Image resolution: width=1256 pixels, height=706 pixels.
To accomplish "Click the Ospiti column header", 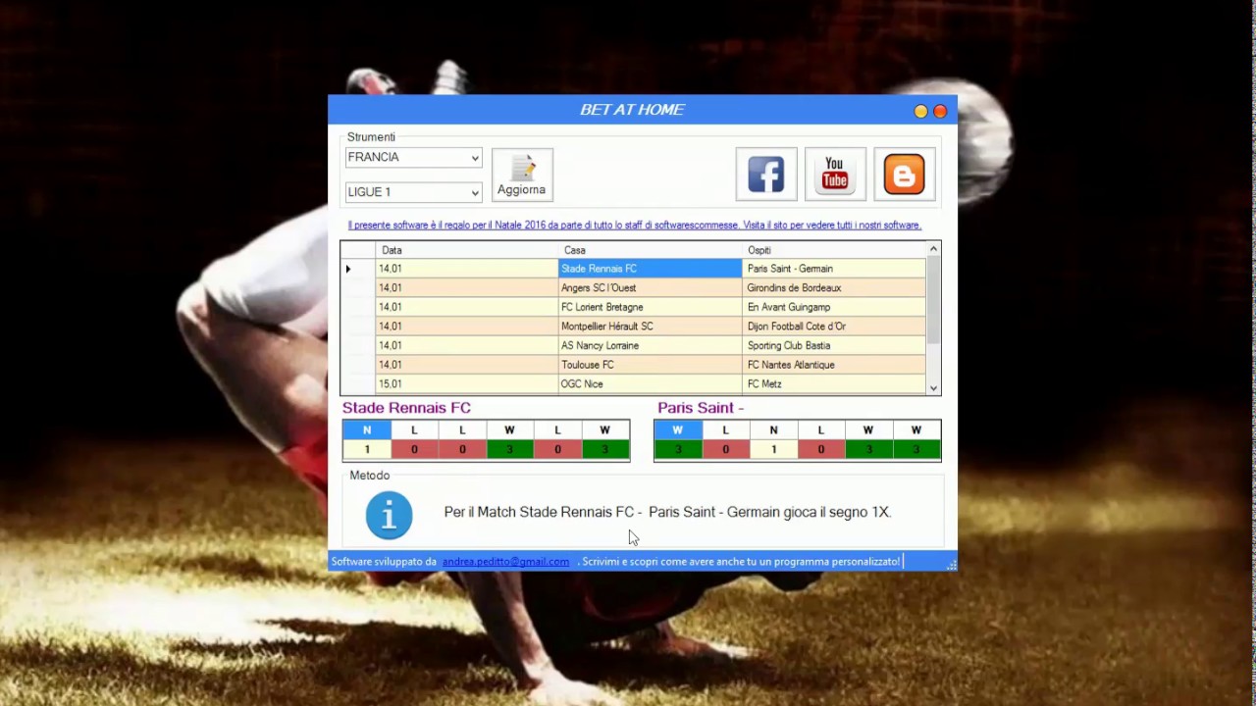I will [x=834, y=250].
